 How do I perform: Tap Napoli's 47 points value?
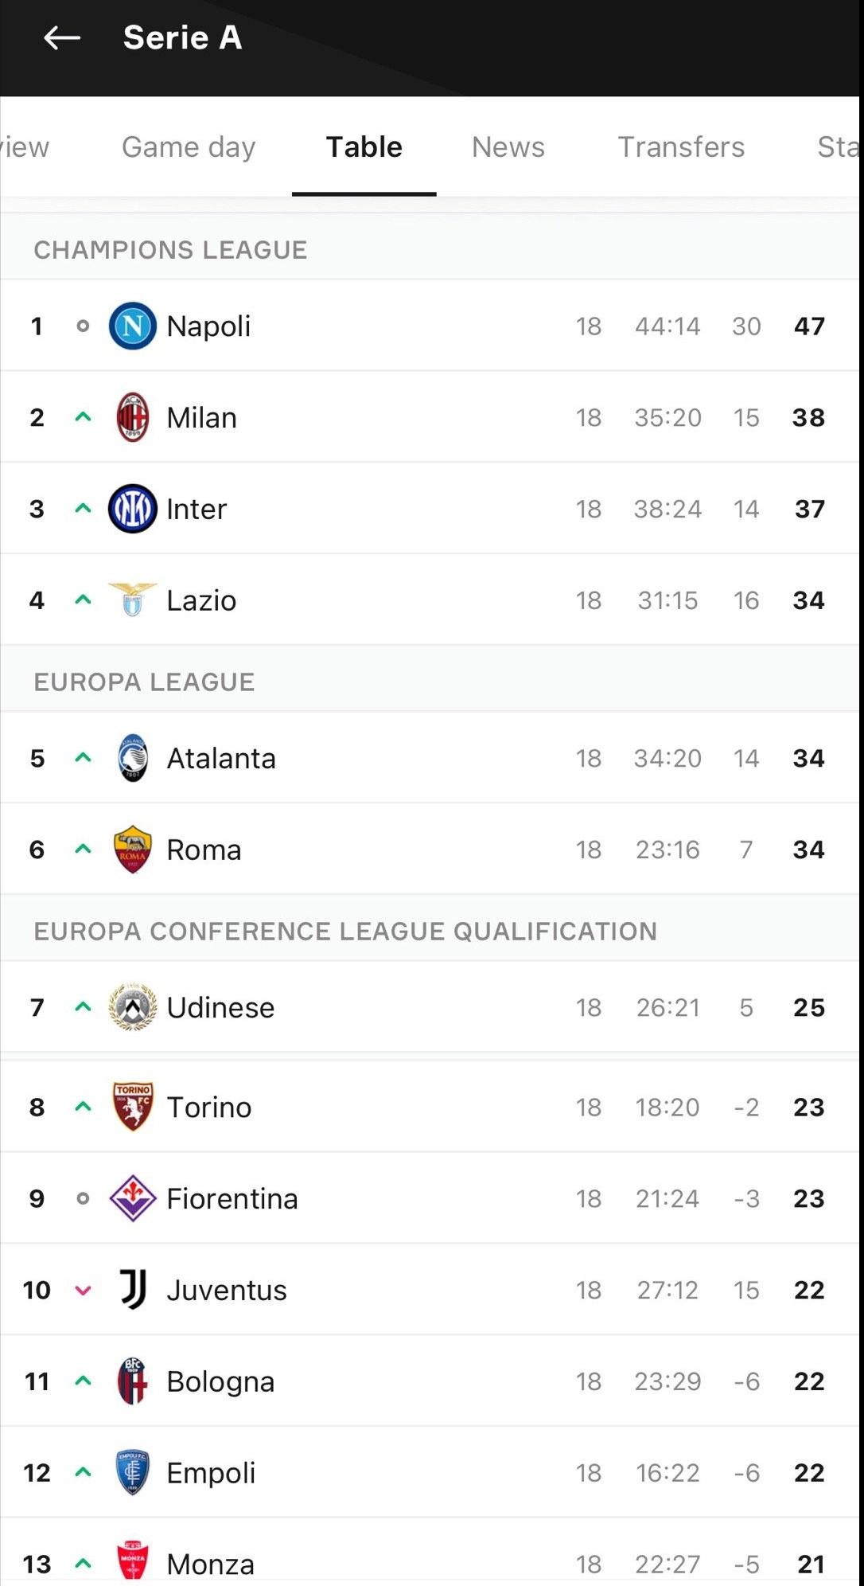point(809,326)
